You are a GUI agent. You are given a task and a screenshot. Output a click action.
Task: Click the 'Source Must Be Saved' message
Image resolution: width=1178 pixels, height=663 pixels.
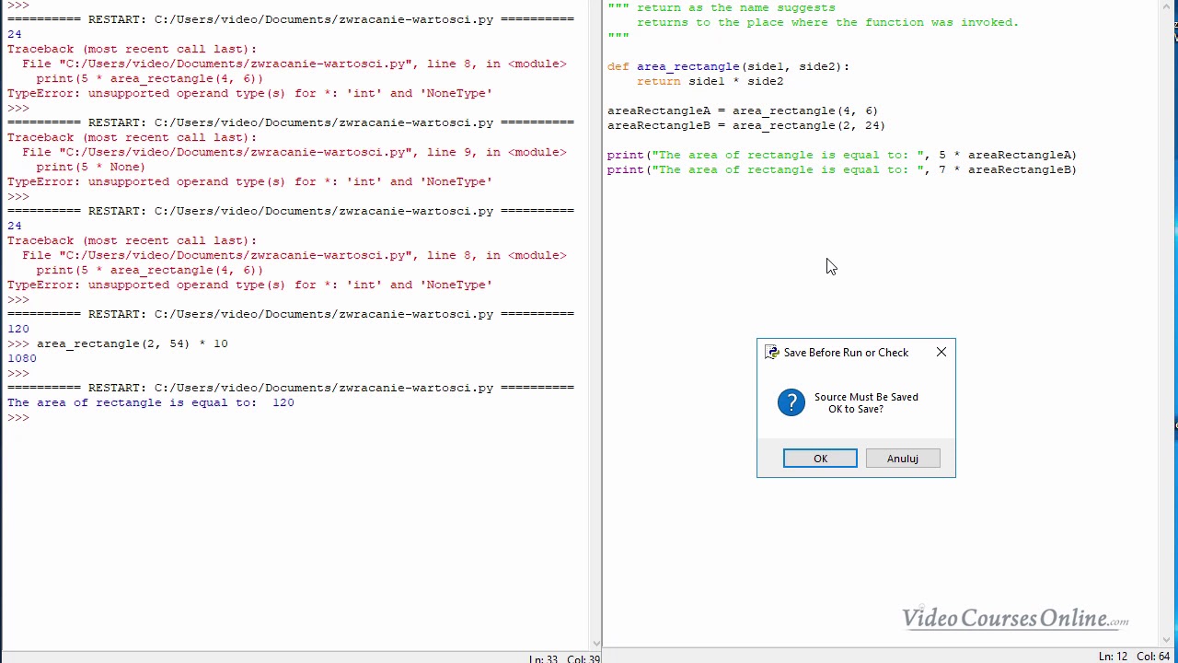pos(866,397)
